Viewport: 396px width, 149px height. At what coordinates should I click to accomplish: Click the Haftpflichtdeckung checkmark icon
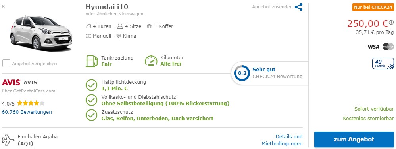pos(91,85)
